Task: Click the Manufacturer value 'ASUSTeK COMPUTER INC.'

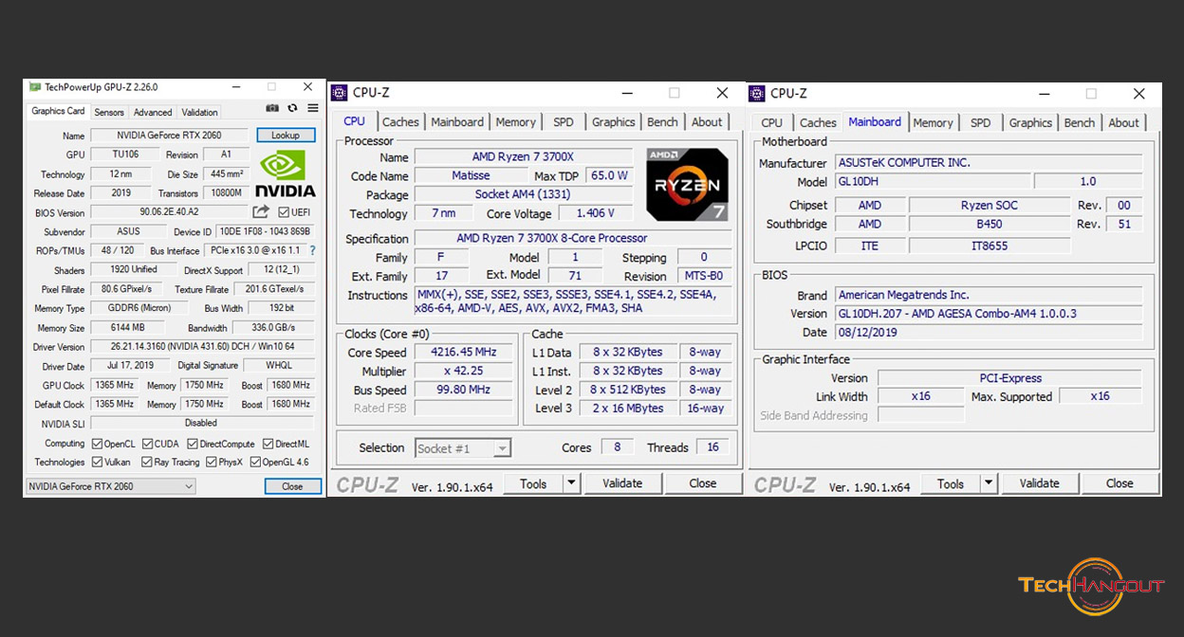Action: (x=988, y=163)
